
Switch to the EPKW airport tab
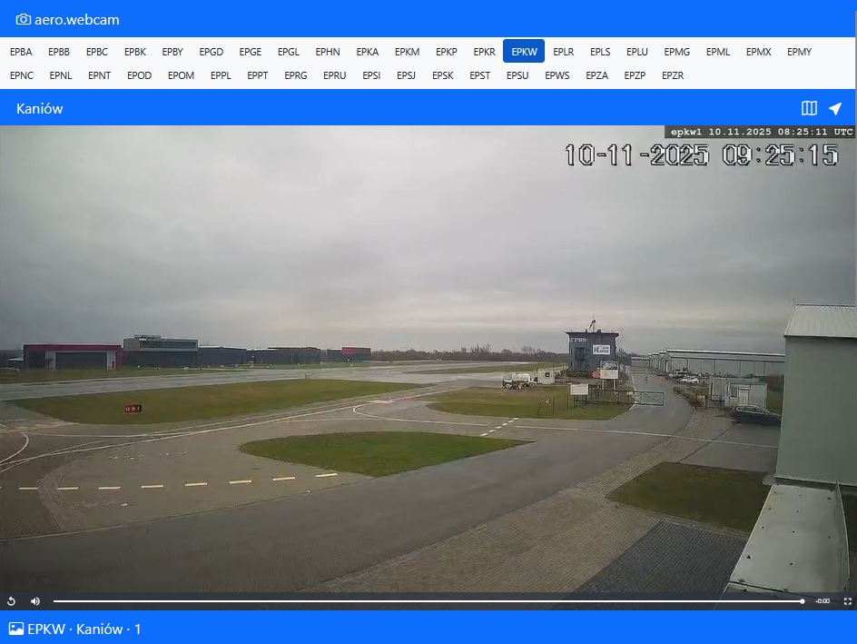click(x=524, y=52)
